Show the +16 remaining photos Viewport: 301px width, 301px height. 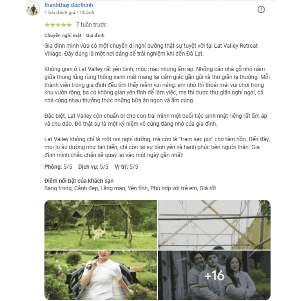coord(214,275)
